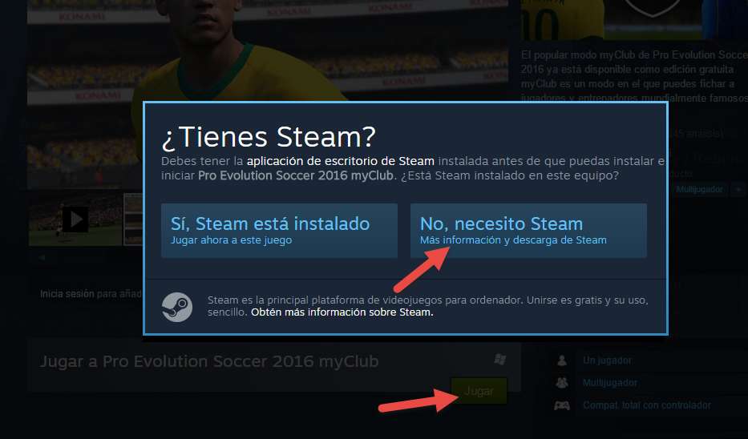Click the green Jugar button
Screen dimensions: 748x439
click(479, 391)
